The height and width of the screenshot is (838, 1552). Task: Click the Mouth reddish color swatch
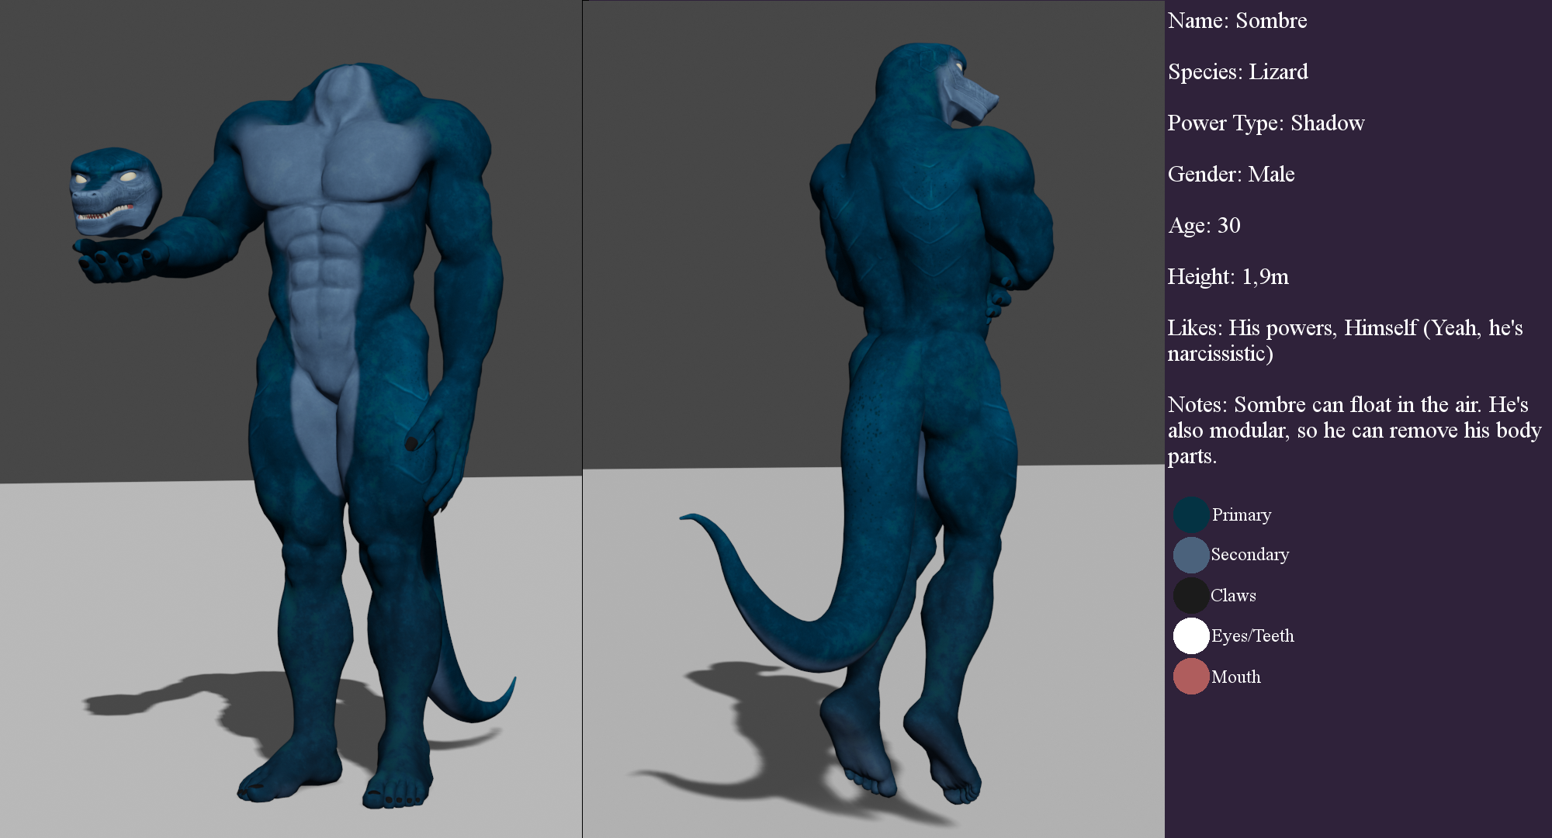tap(1191, 676)
